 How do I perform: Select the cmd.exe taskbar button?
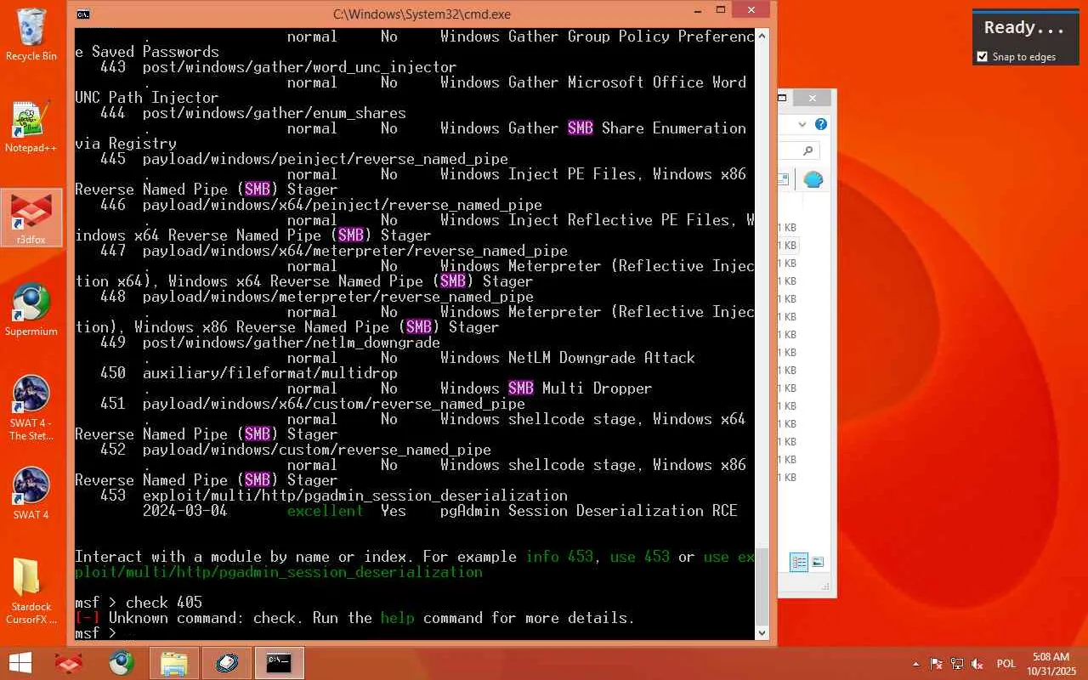280,663
